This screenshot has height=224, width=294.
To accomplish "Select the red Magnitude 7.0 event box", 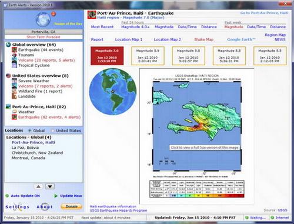I will tap(107, 56).
